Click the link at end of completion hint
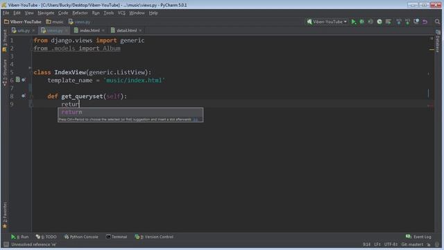Image resolution: width=444 pixels, height=250 pixels. coord(196,119)
